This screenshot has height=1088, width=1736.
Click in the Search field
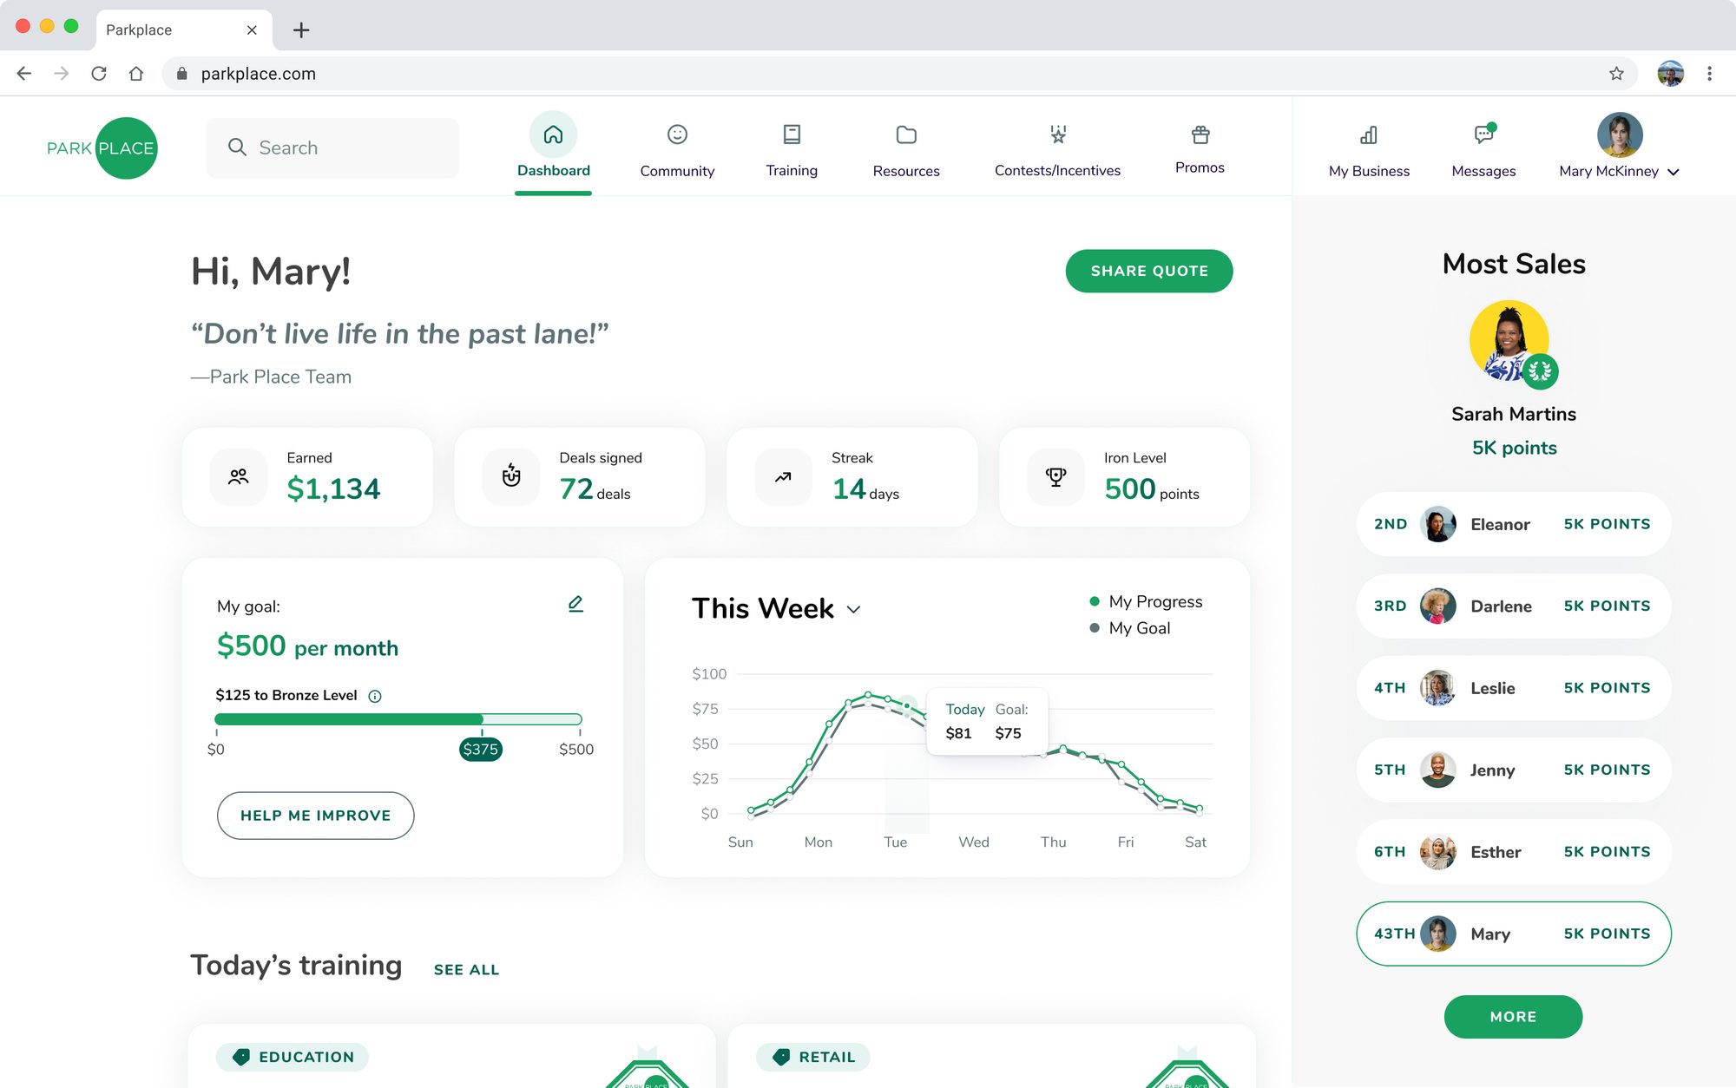coord(332,148)
